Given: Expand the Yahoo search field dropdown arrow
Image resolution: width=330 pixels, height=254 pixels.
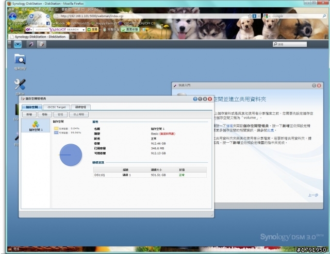Looking at the screenshot, I should pos(84,30).
